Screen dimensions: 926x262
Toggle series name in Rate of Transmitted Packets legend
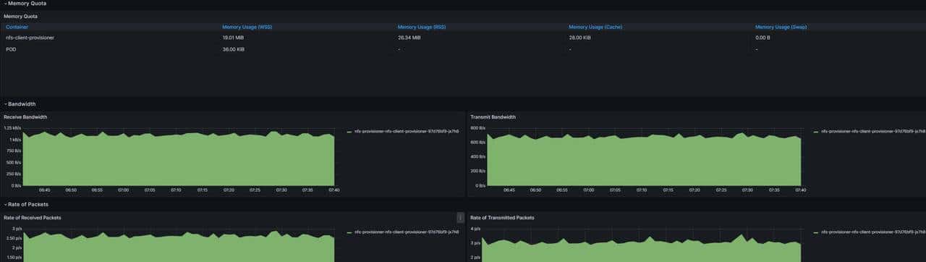click(874, 232)
